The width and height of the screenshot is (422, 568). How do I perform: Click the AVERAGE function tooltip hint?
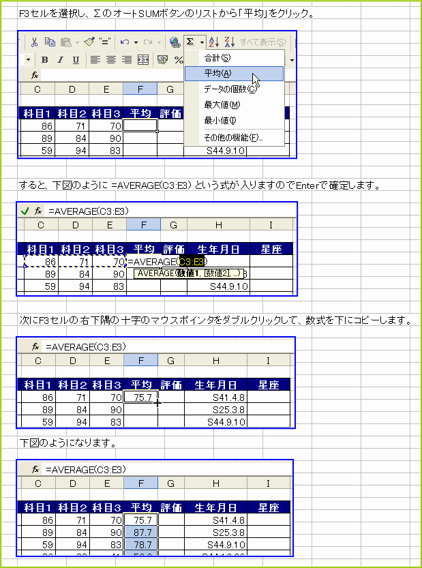pyautogui.click(x=189, y=273)
